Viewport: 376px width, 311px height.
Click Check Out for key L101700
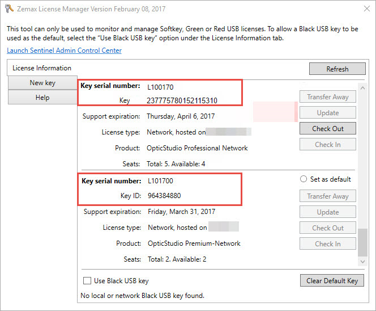(327, 228)
